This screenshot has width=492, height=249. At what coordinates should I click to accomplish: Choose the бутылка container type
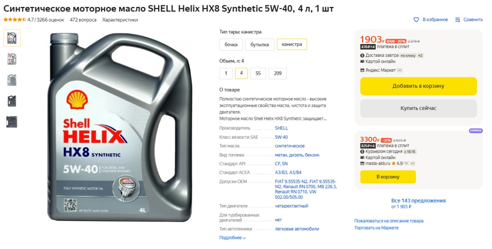pos(260,44)
